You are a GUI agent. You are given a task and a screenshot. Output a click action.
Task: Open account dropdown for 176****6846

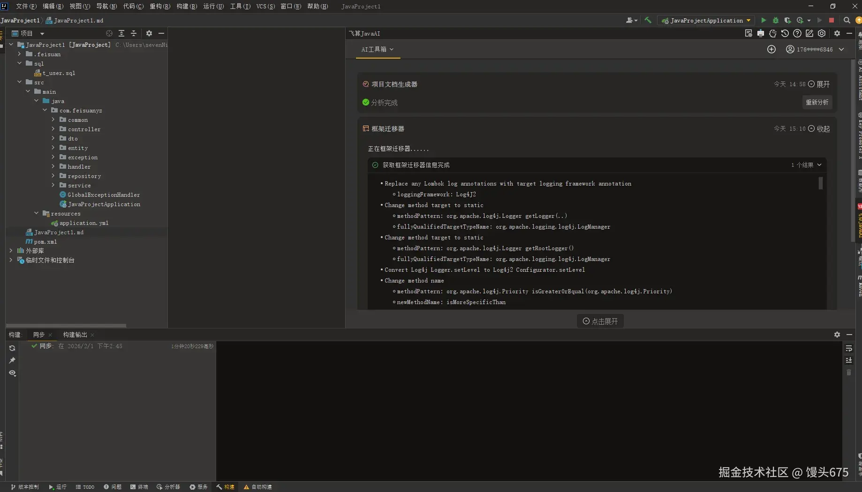[x=815, y=49]
